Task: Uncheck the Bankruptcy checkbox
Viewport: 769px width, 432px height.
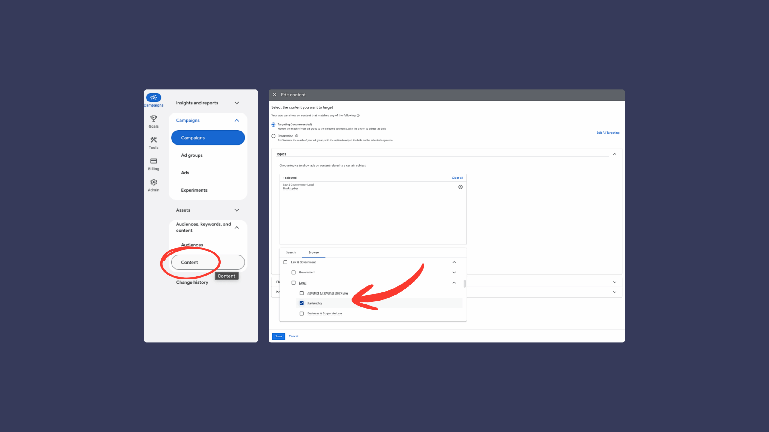Action: point(302,303)
